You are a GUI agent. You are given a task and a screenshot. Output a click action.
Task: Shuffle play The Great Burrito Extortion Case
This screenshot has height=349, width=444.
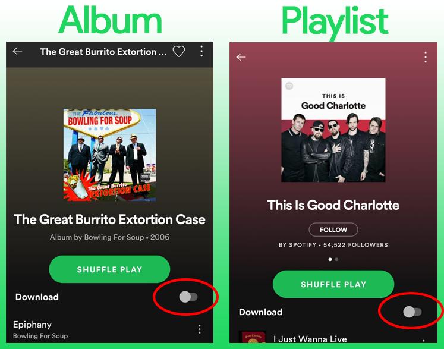(109, 269)
